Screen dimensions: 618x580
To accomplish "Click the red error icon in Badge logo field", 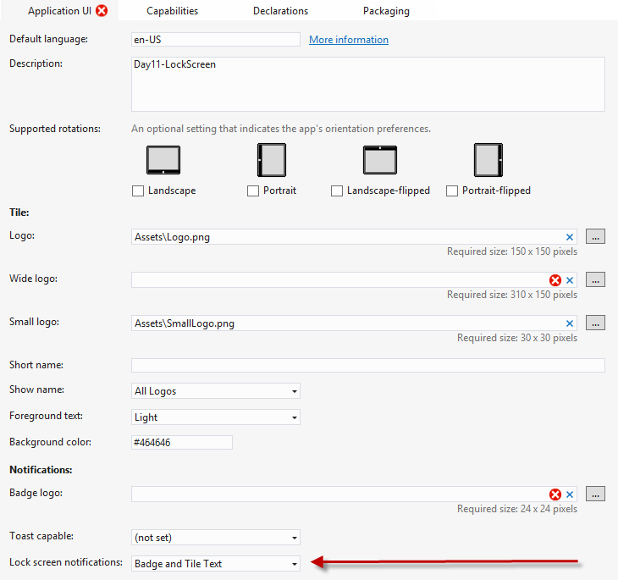I will [555, 494].
